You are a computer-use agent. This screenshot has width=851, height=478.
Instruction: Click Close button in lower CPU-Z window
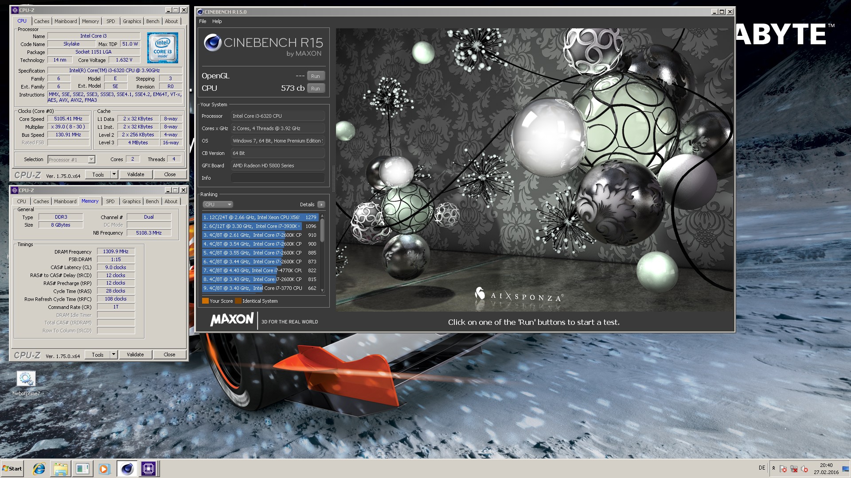pyautogui.click(x=169, y=355)
